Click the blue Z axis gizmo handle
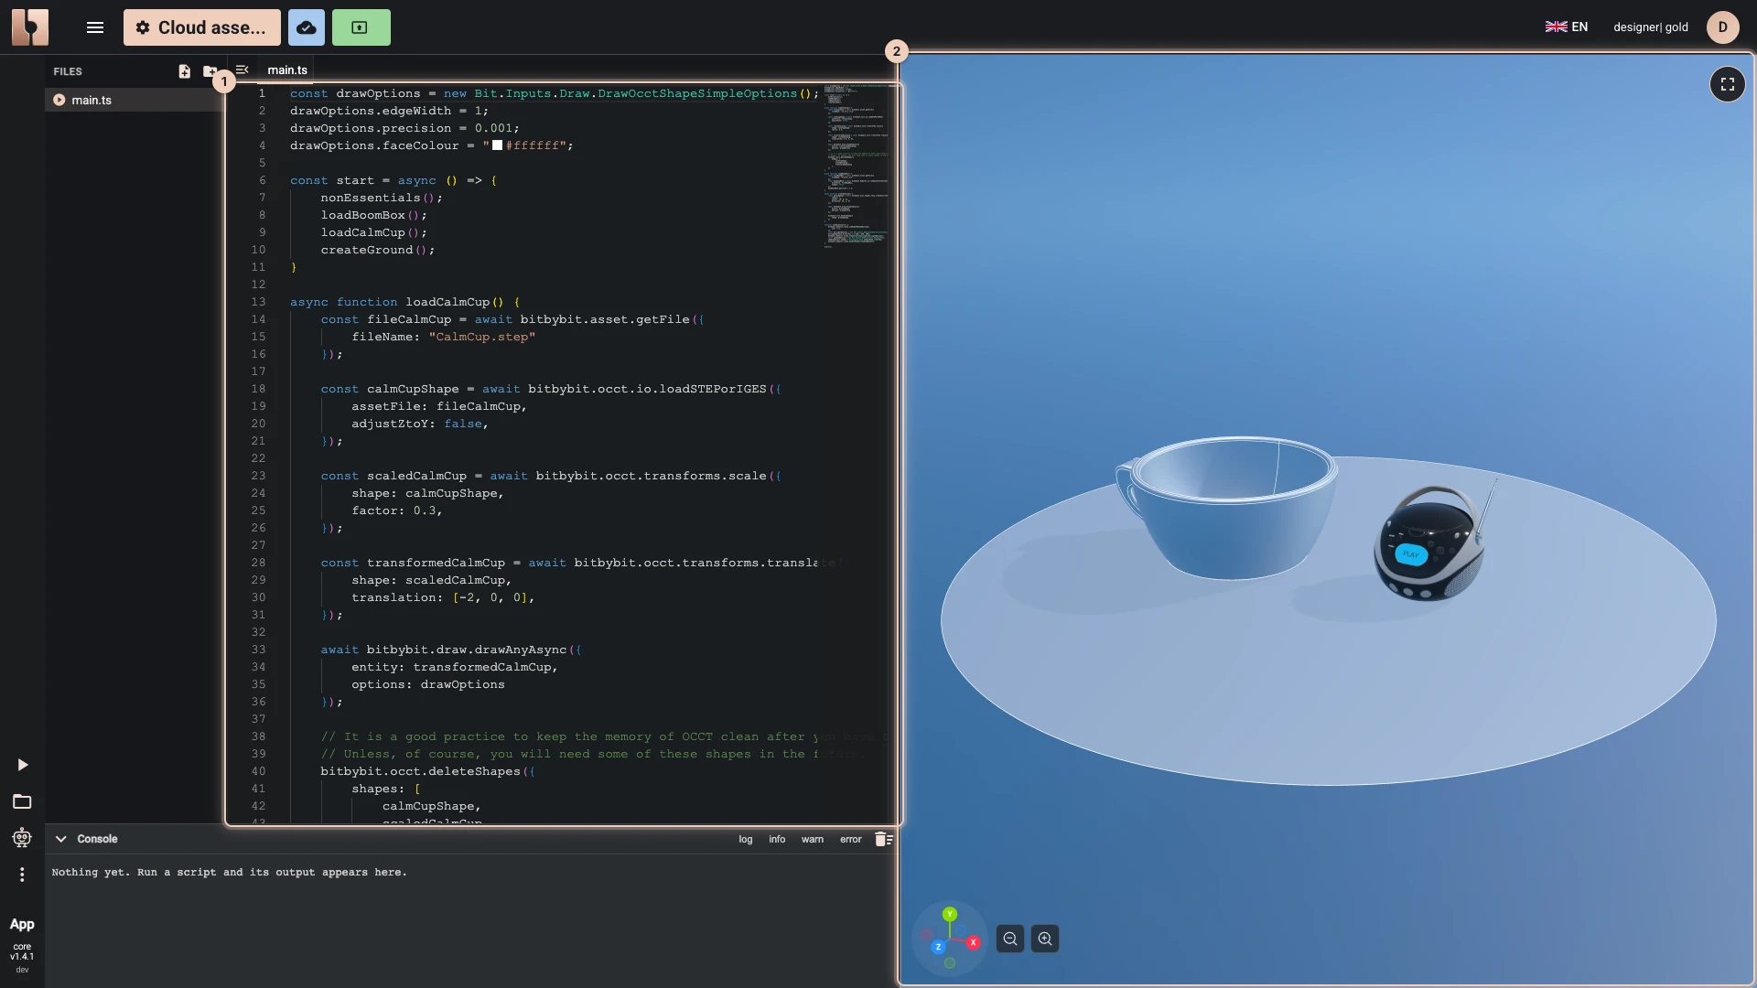This screenshot has width=1757, height=988. tap(938, 948)
